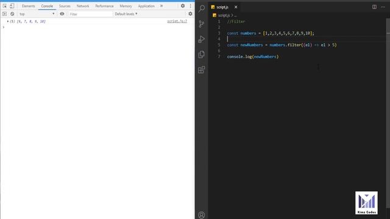Show the console sidebar icon

coord(4,14)
